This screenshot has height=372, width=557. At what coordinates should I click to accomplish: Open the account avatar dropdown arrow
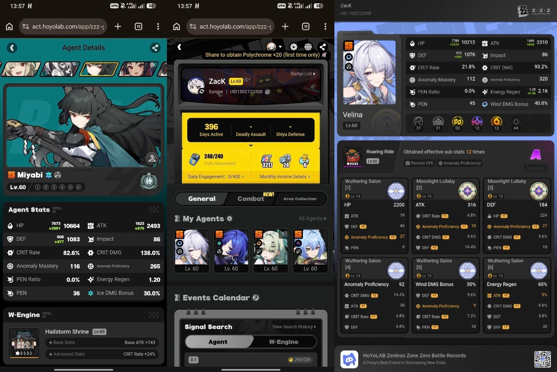280,46
